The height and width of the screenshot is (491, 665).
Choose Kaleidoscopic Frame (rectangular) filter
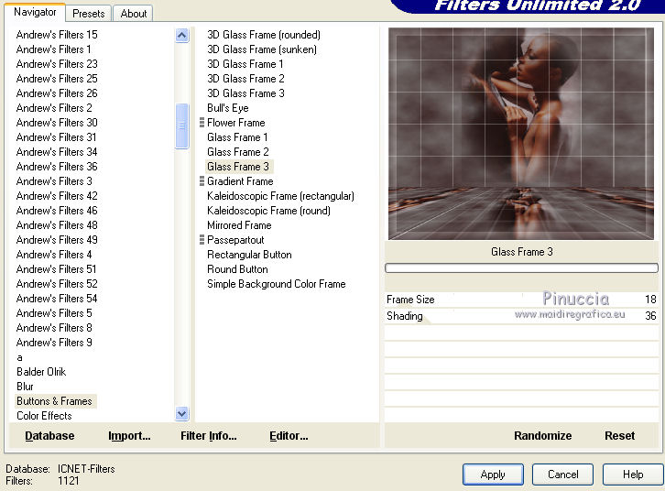(x=280, y=195)
